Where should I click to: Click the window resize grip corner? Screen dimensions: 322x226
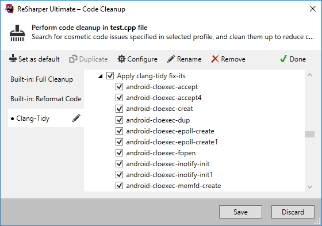tap(317, 221)
